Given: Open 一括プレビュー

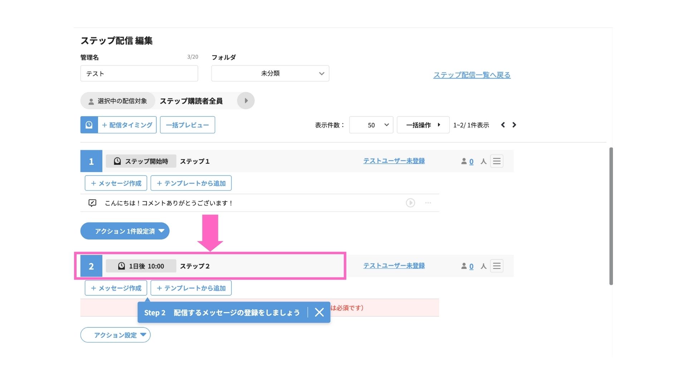Looking at the screenshot, I should pyautogui.click(x=187, y=125).
